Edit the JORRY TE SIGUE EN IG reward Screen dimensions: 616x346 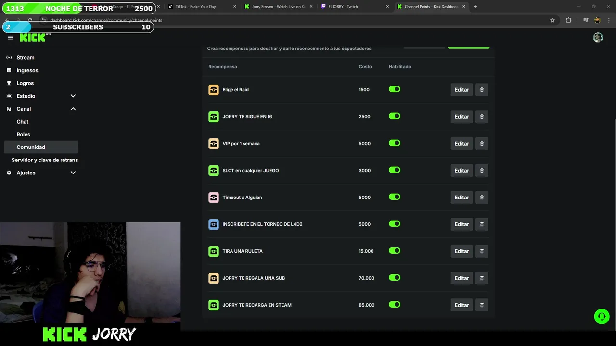[462, 117]
